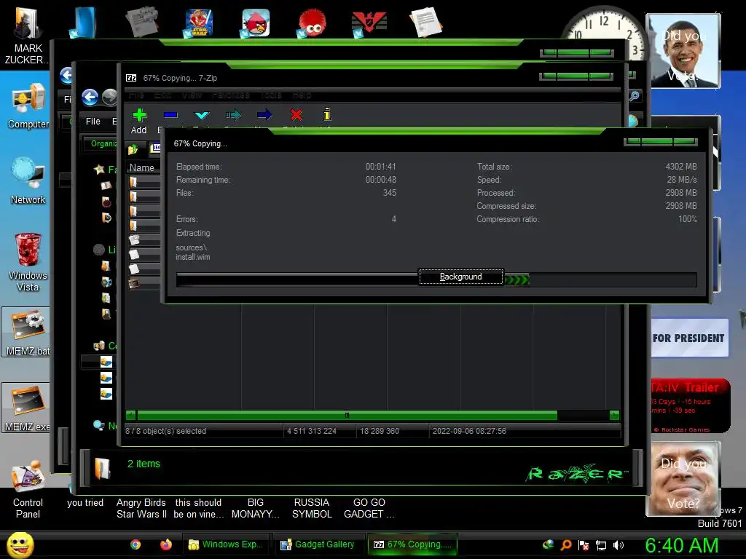Click the '67% Copying' taskbar button
746x559 pixels.
point(412,544)
